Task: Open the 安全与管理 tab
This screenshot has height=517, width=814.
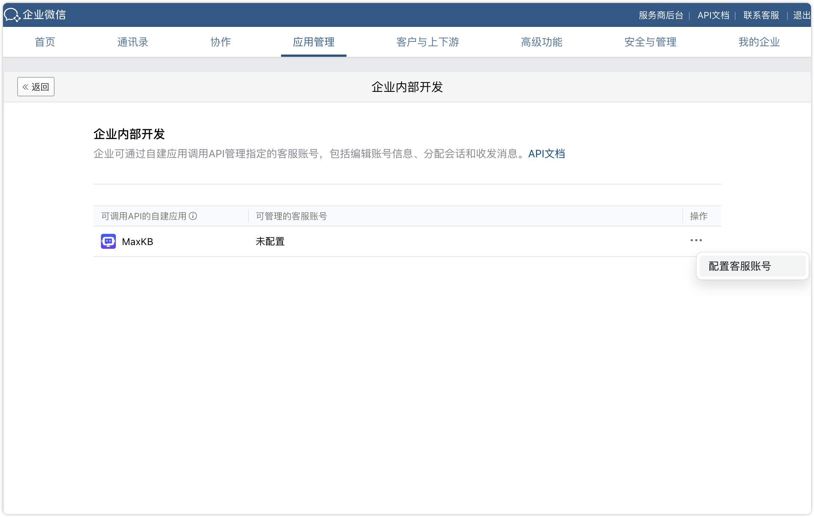Action: (650, 42)
